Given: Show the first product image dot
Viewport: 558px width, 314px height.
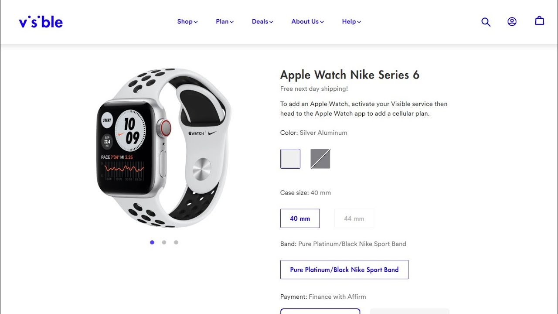Looking at the screenshot, I should [x=152, y=242].
